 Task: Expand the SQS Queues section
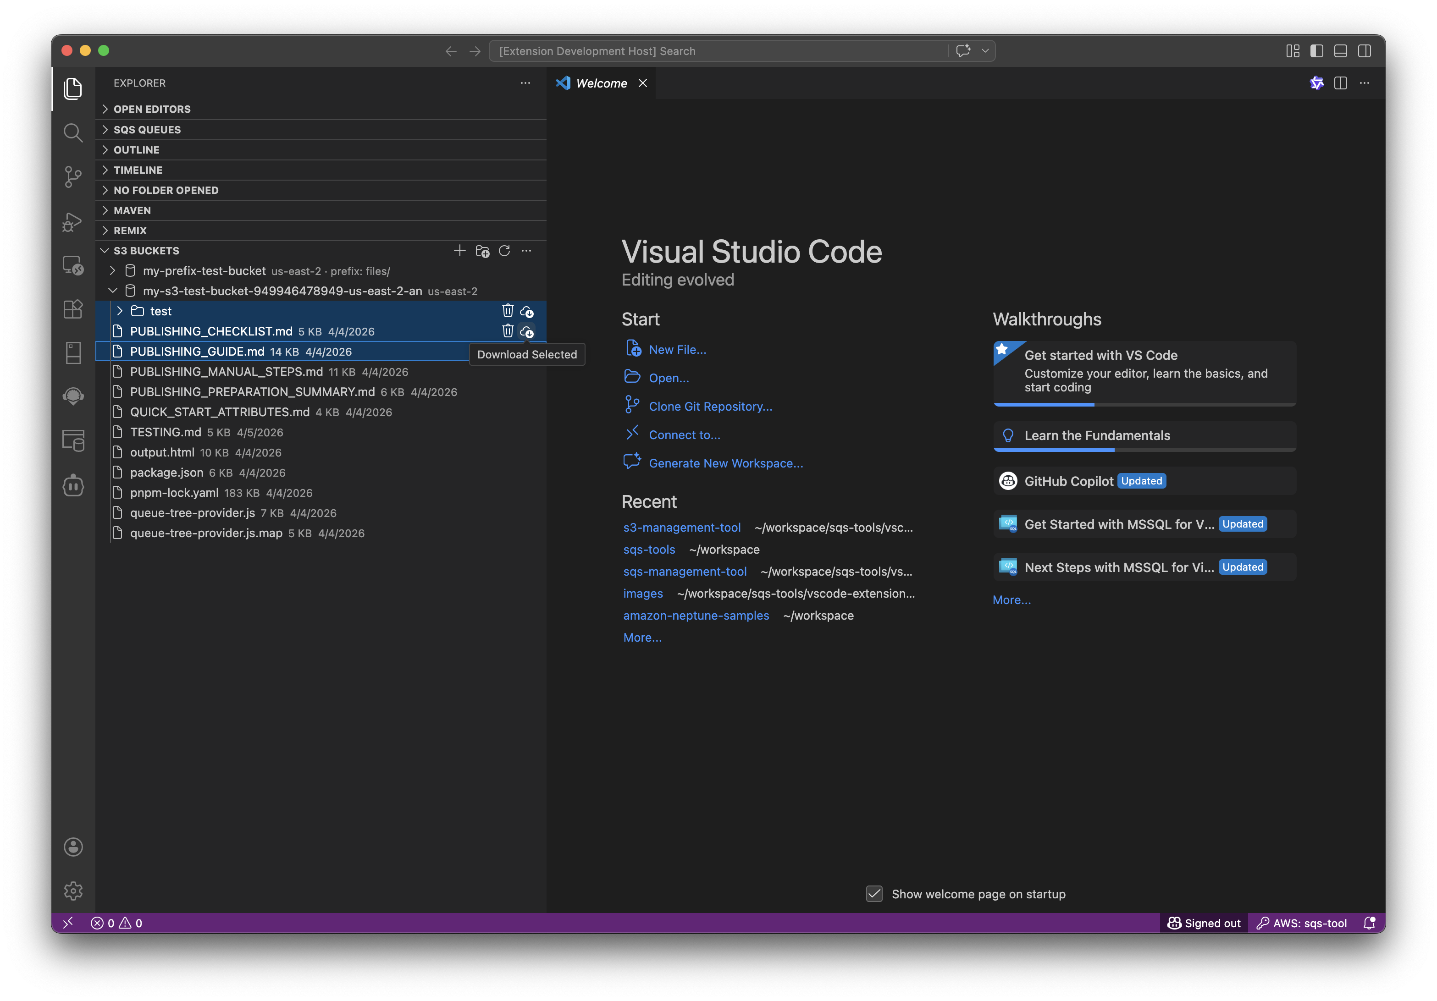click(x=321, y=130)
